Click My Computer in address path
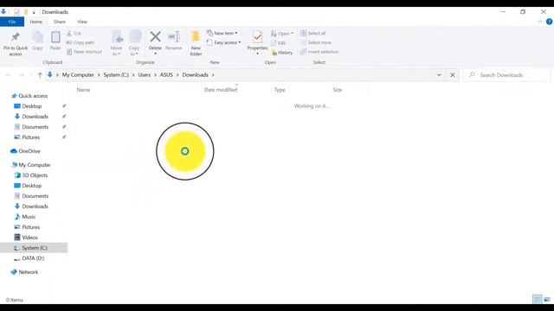This screenshot has width=554, height=311. click(x=78, y=75)
